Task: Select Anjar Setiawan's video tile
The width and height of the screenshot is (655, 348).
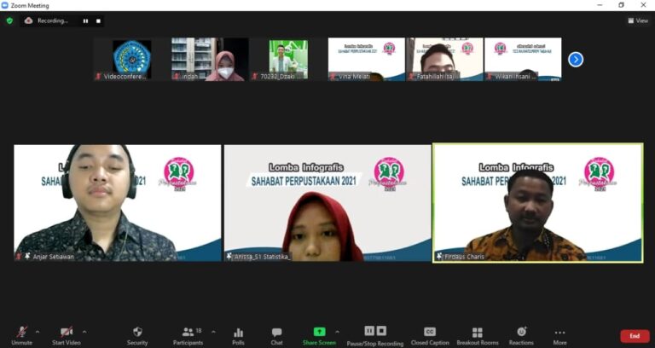Action: [118, 203]
